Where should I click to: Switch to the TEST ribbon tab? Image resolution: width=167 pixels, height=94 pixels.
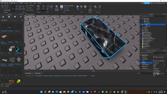point(31,3)
